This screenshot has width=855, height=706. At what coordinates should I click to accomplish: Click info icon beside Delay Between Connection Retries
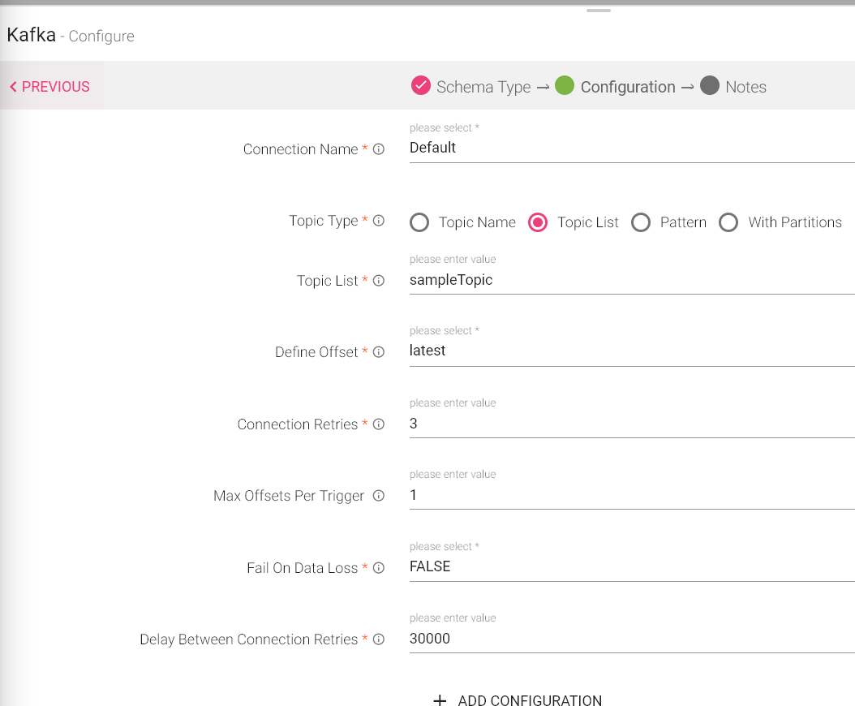pyautogui.click(x=378, y=639)
